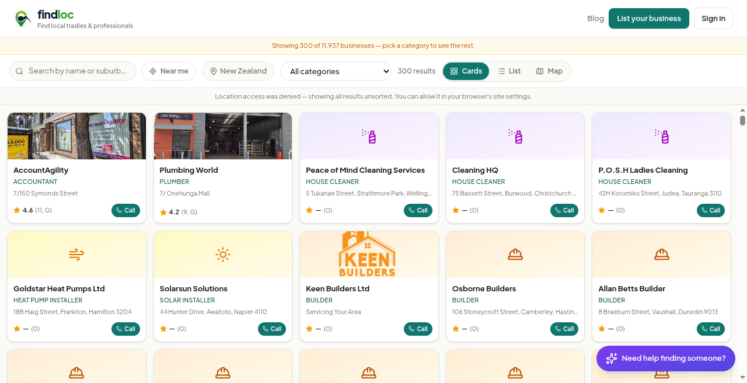Click the magnifier icon in the search field

click(x=19, y=71)
